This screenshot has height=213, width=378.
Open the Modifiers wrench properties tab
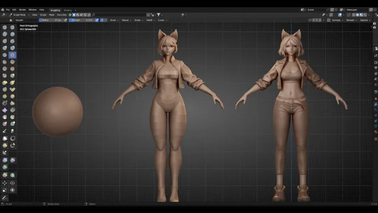[x=376, y=104]
